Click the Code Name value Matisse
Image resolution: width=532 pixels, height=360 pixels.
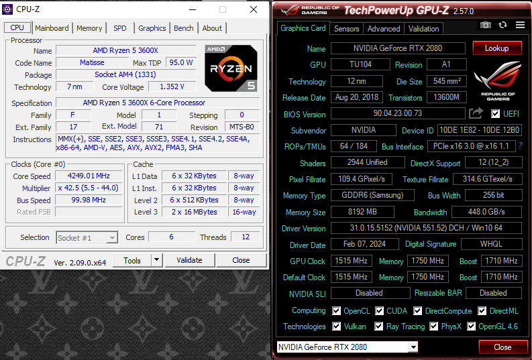(92, 62)
